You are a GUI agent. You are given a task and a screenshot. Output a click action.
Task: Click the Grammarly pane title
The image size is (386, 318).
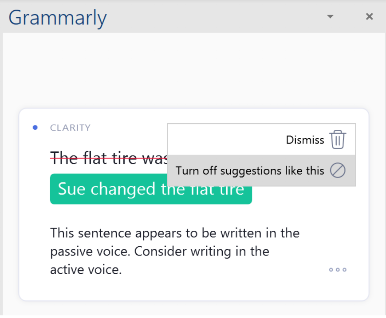pos(58,18)
